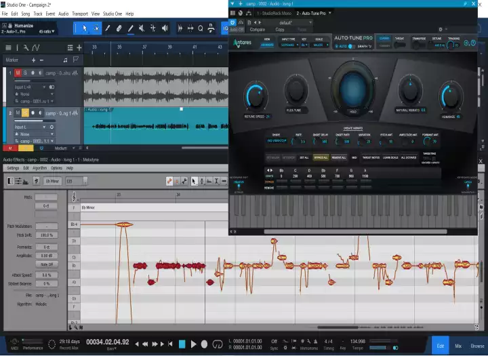Remove a marker with the Marker minus button

pos(41,60)
